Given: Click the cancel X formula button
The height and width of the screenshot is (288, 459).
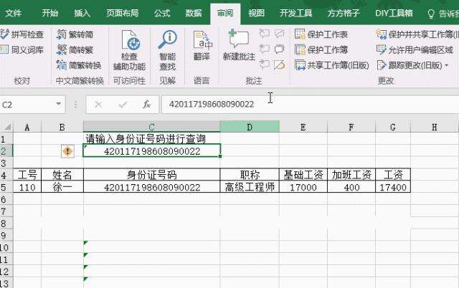Looking at the screenshot, I should pyautogui.click(x=98, y=105).
